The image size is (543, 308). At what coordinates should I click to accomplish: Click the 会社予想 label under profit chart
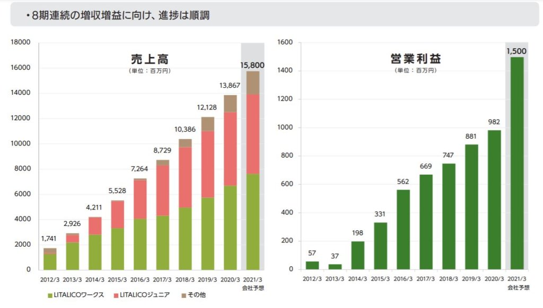pos(519,287)
